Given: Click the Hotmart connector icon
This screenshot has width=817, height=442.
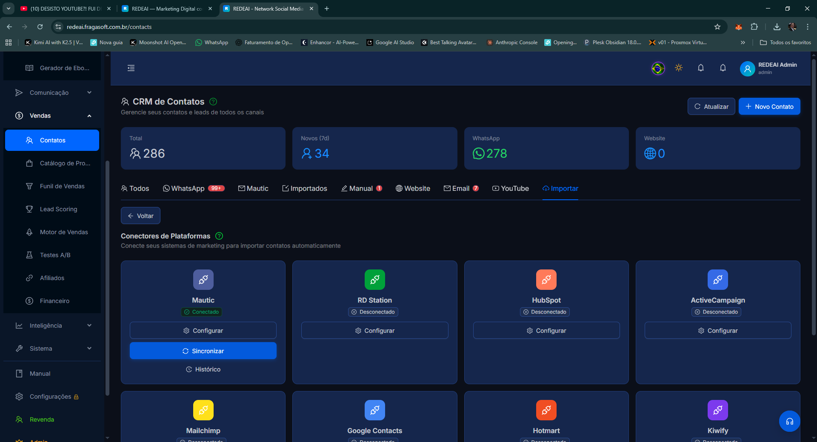Looking at the screenshot, I should pos(546,410).
